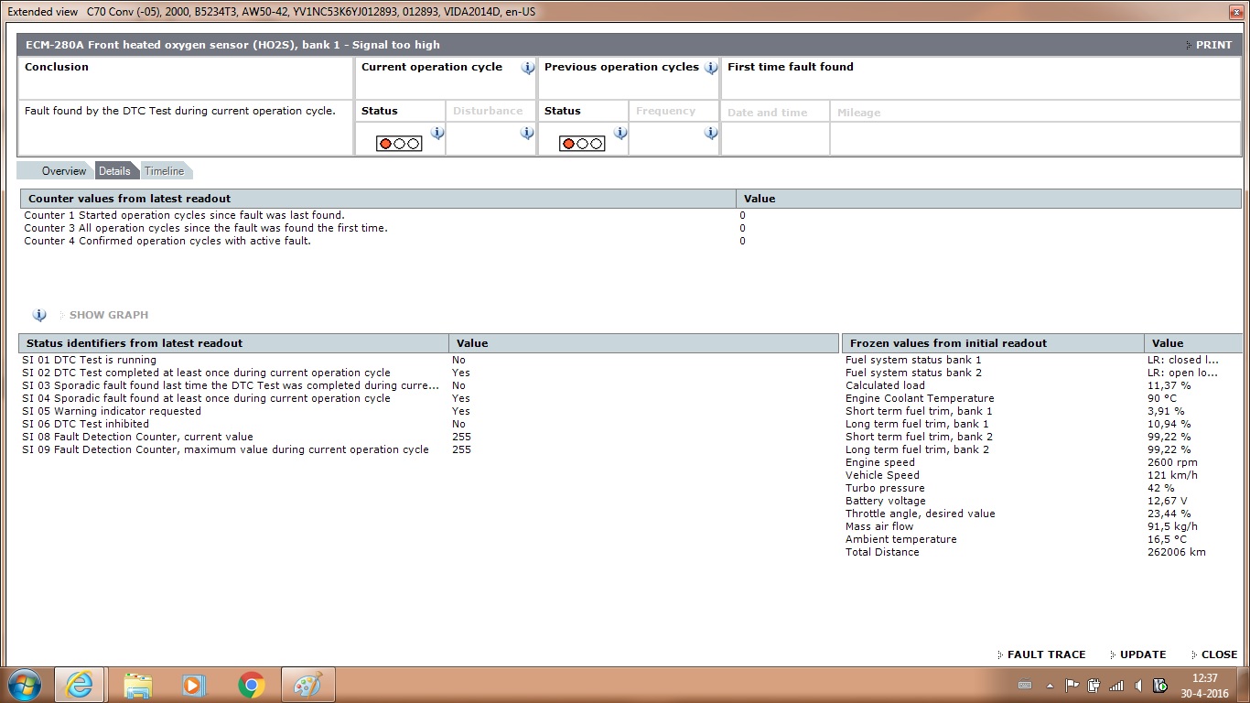
Task: Start the FAULT TRACE procedure
Action: pyautogui.click(x=1046, y=654)
